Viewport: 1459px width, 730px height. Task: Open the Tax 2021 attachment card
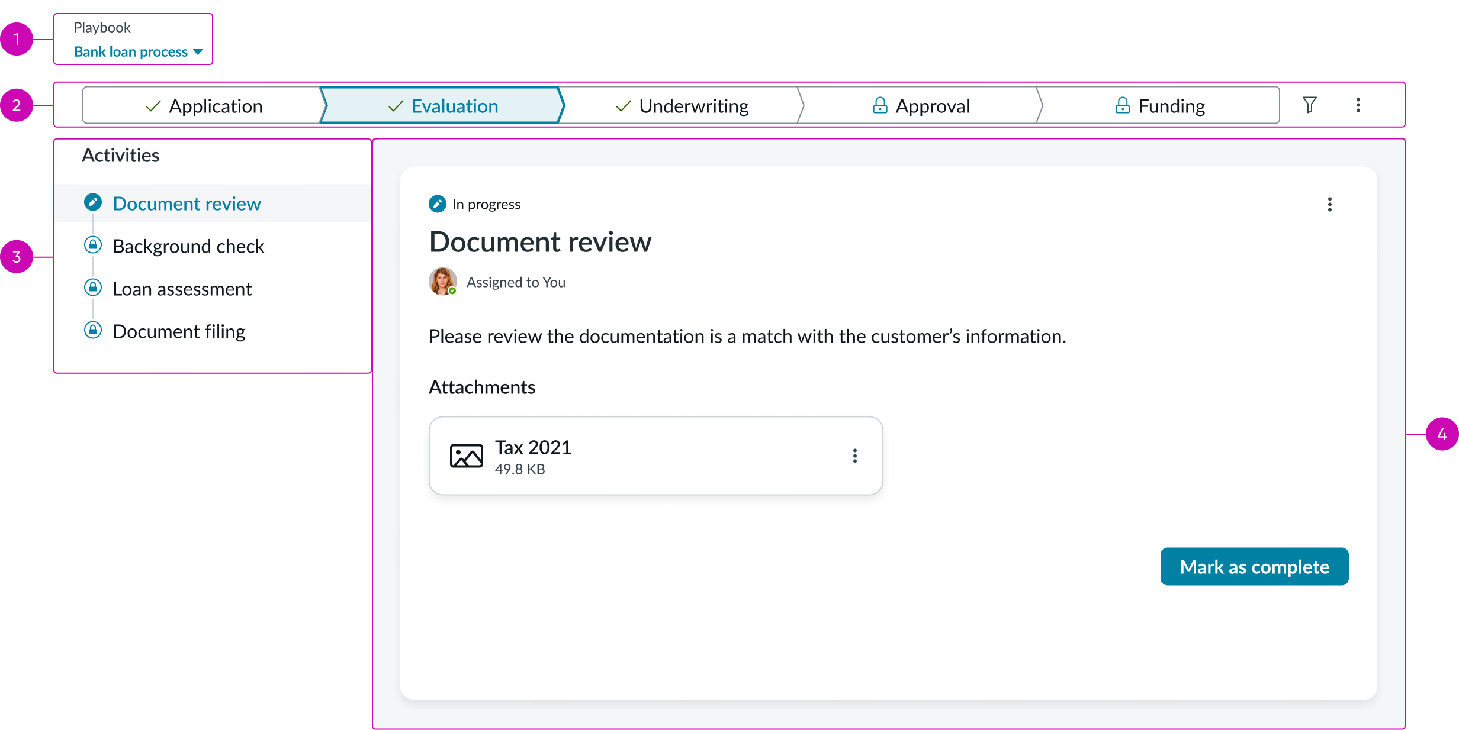tap(651, 456)
